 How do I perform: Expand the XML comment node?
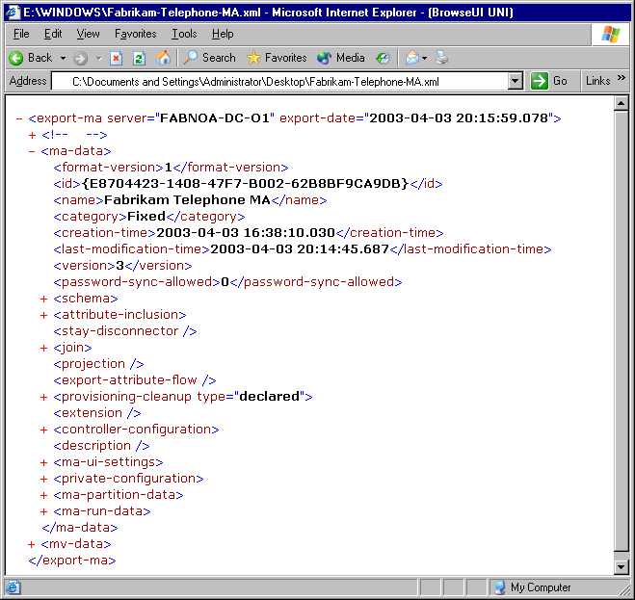point(33,135)
